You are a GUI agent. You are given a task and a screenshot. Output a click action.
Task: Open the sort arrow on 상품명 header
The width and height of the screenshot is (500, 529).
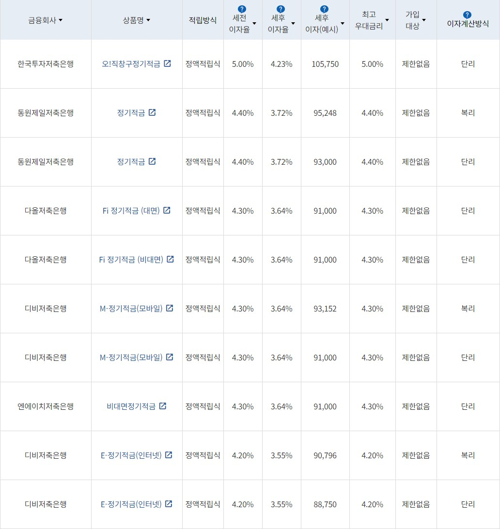click(x=148, y=20)
